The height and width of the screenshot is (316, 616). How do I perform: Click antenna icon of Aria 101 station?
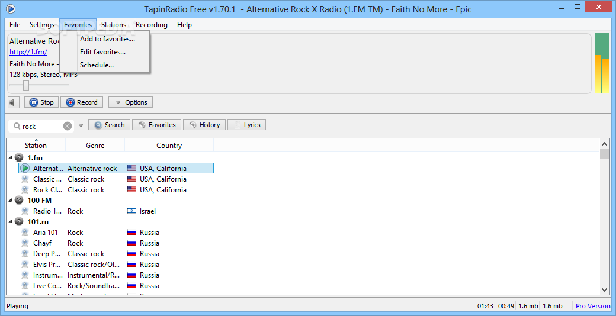click(25, 232)
